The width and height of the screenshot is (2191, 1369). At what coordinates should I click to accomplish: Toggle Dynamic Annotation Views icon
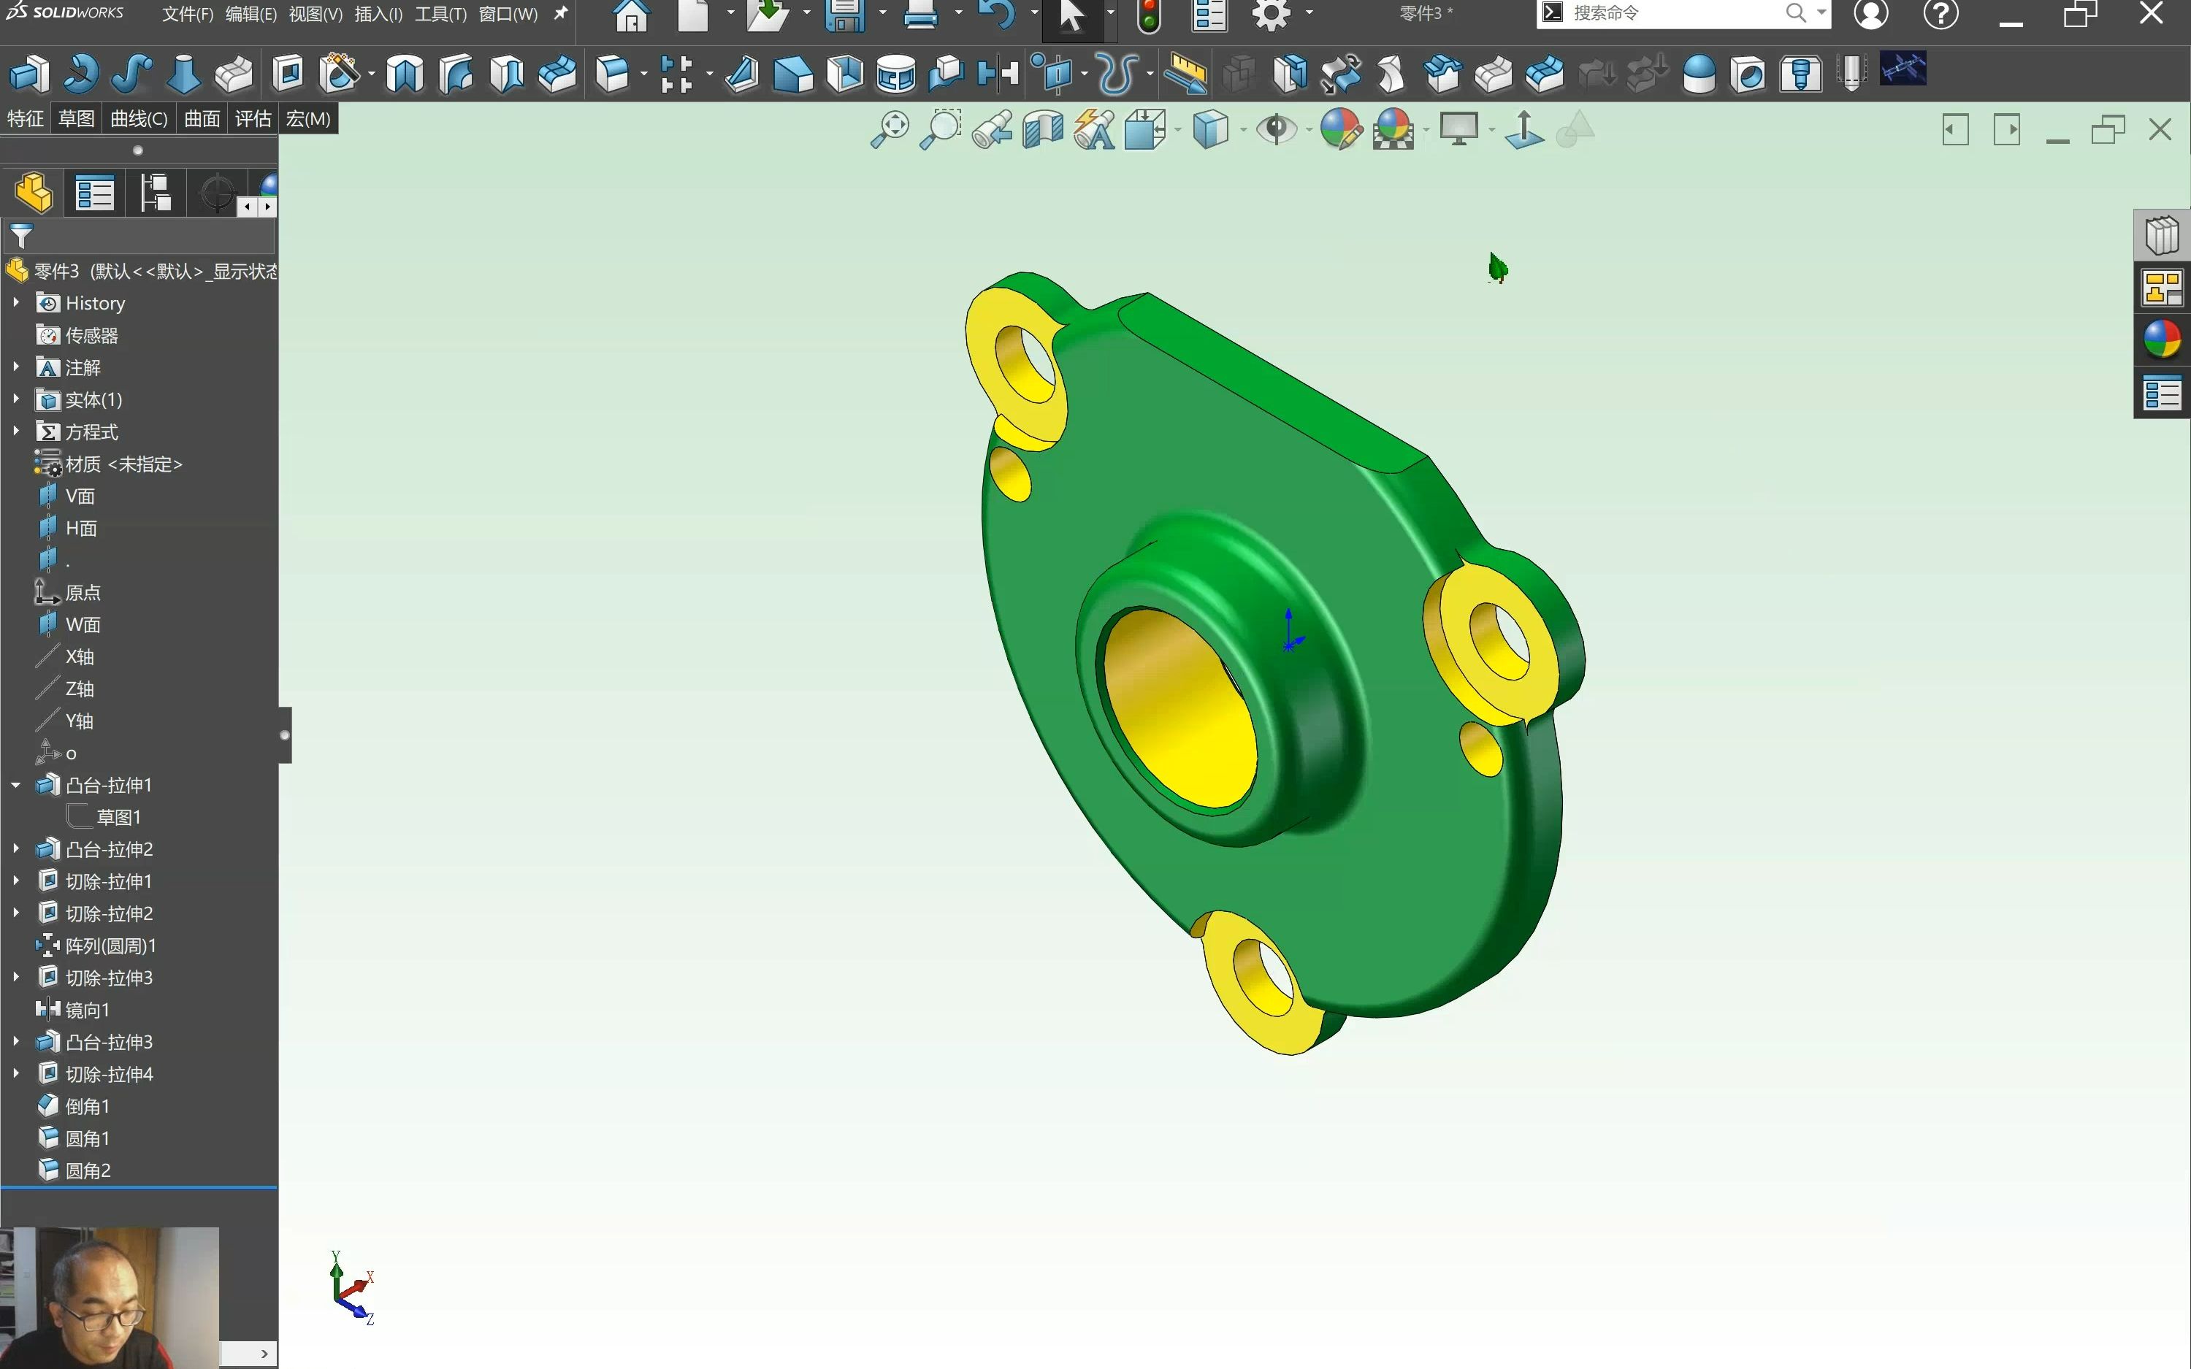[1095, 129]
